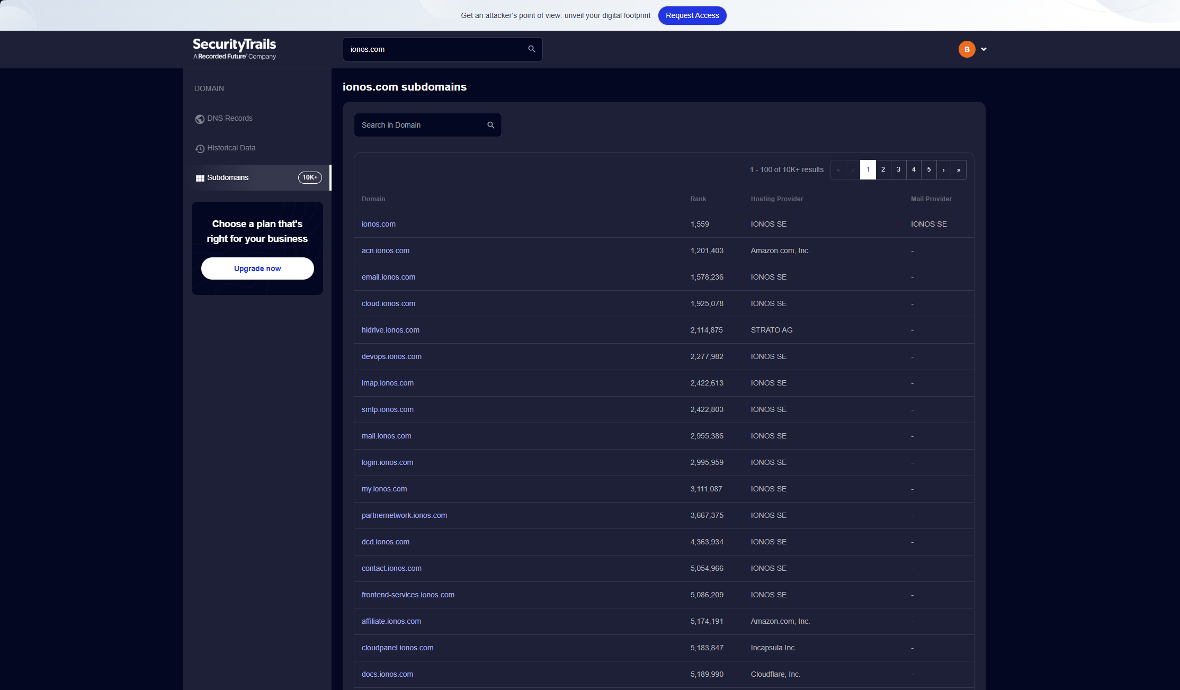Click the first page double arrow
The height and width of the screenshot is (690, 1180).
pos(838,169)
